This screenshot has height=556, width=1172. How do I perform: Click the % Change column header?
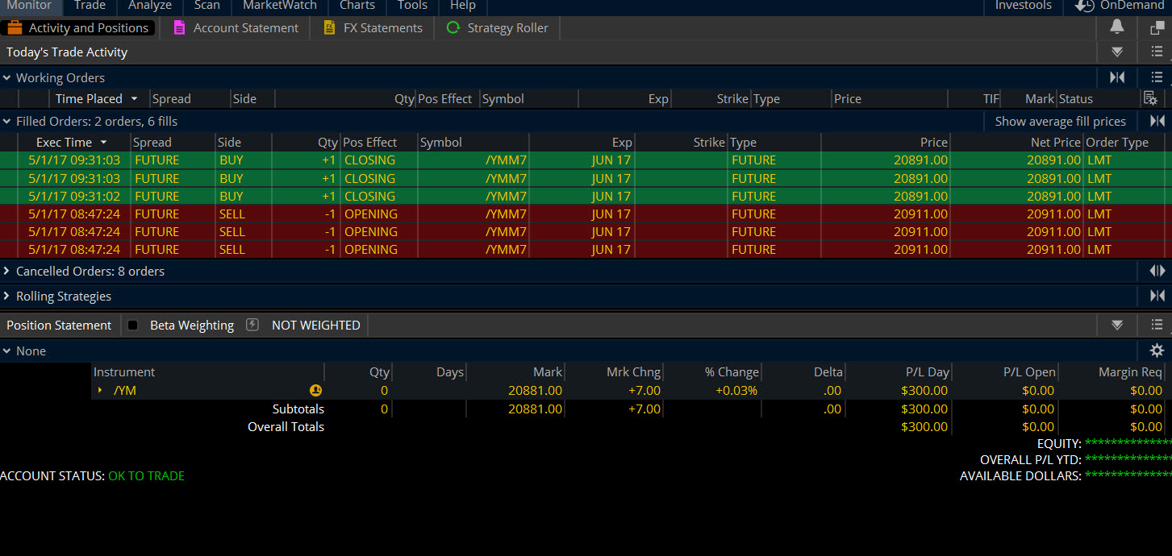(732, 371)
